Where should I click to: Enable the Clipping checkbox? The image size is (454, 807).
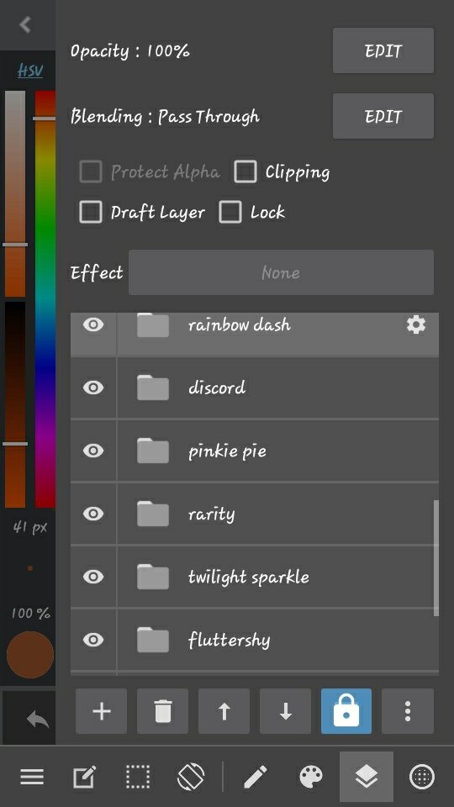pyautogui.click(x=245, y=171)
